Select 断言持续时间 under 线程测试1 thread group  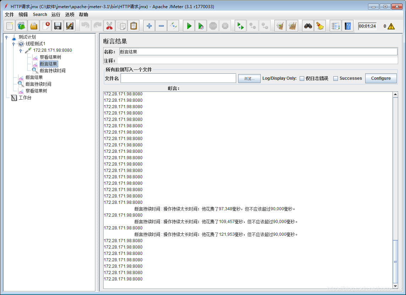click(38, 84)
